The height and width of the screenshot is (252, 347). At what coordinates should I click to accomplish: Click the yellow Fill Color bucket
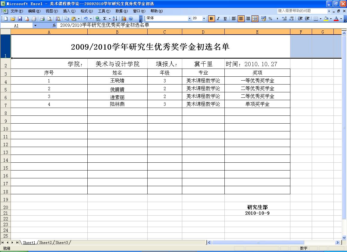(326, 19)
